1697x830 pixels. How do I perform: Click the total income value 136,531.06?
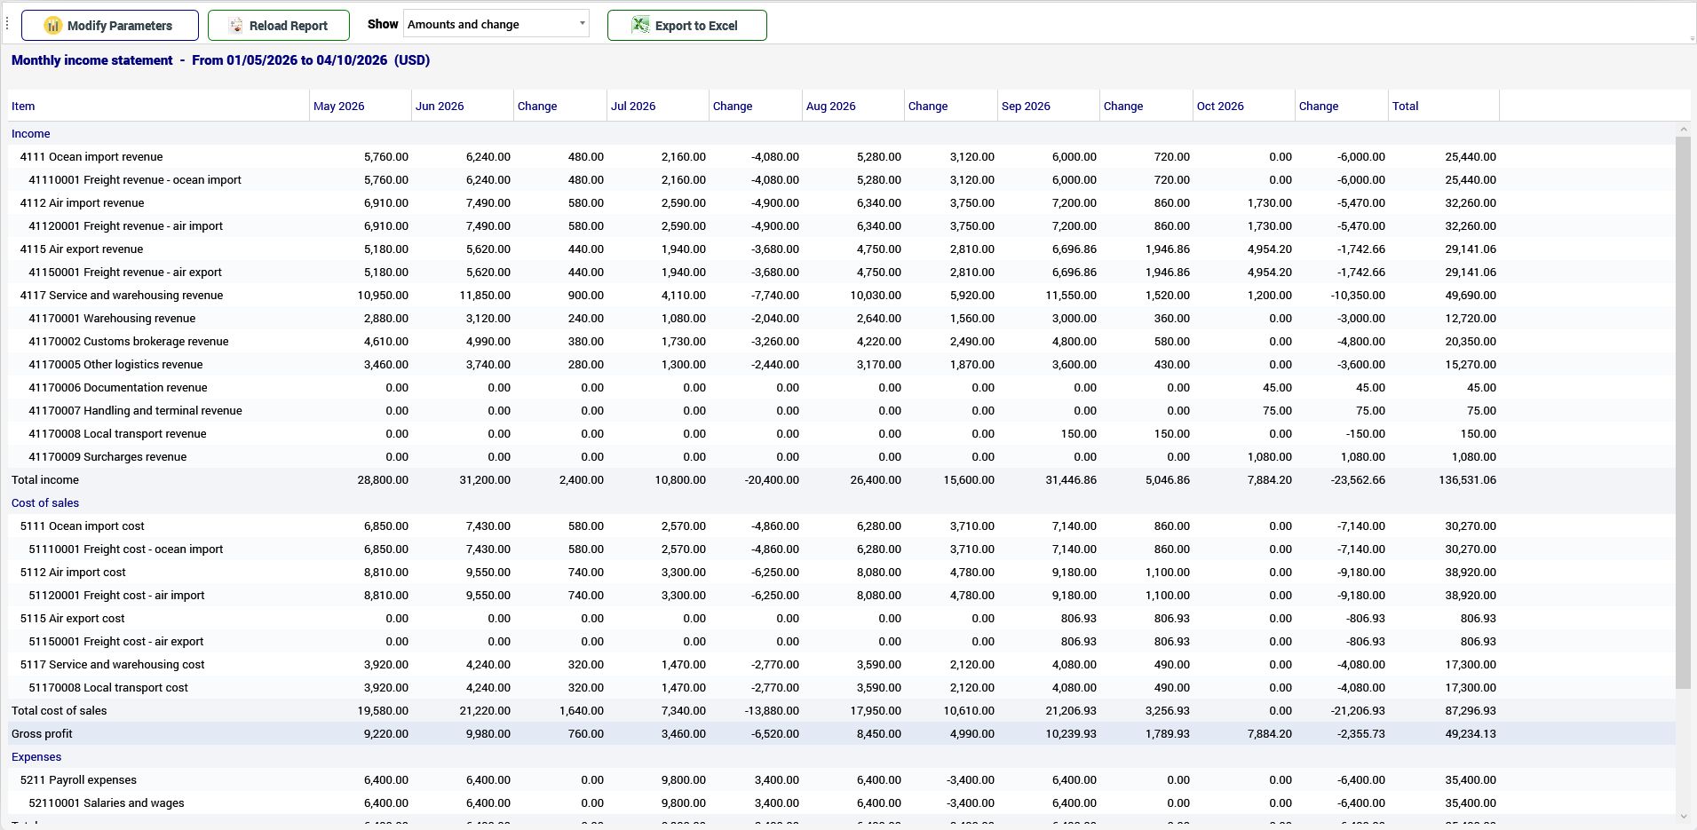pyautogui.click(x=1467, y=480)
